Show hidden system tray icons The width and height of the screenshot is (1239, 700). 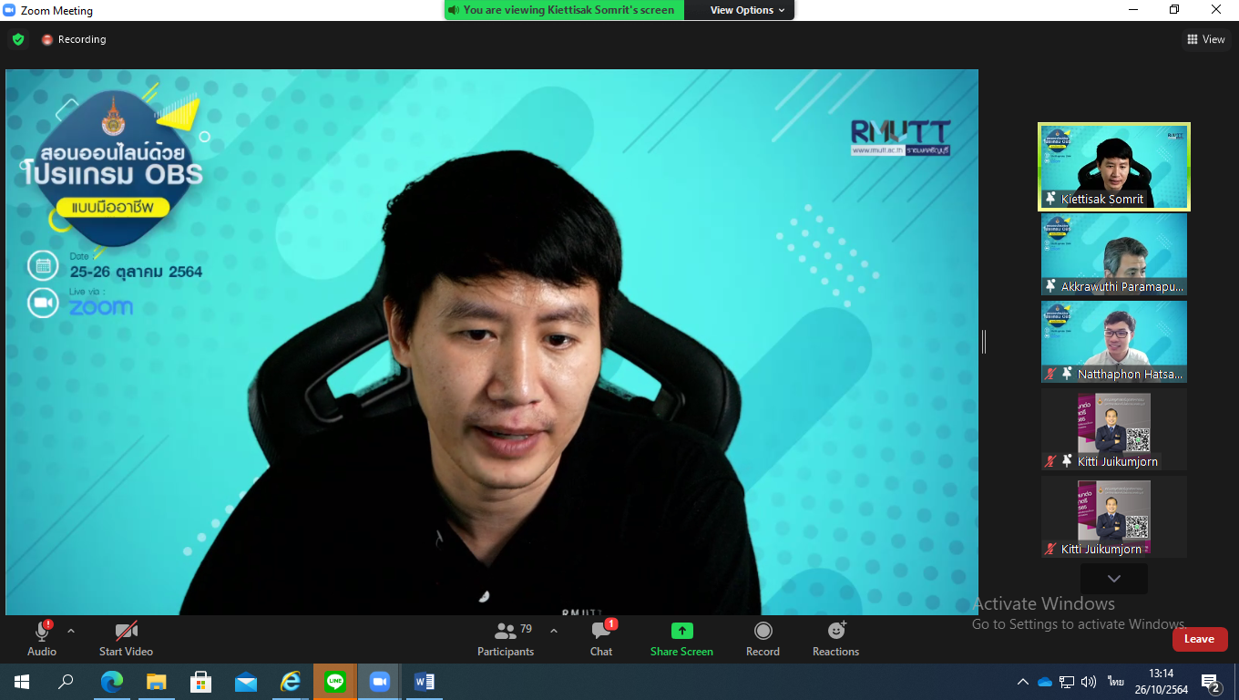1022,682
